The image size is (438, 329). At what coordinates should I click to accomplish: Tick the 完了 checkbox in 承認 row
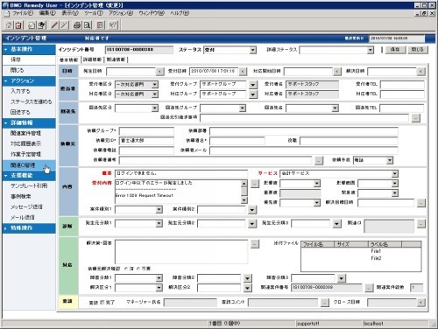pyautogui.click(x=102, y=303)
